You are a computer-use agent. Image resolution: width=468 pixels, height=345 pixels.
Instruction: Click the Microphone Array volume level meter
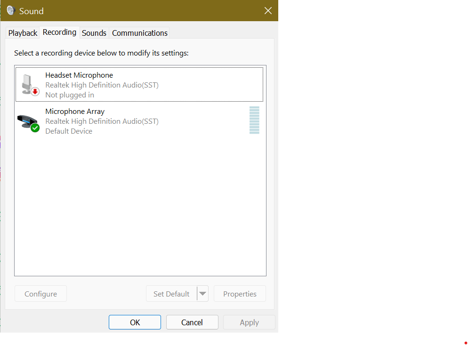pyautogui.click(x=254, y=120)
